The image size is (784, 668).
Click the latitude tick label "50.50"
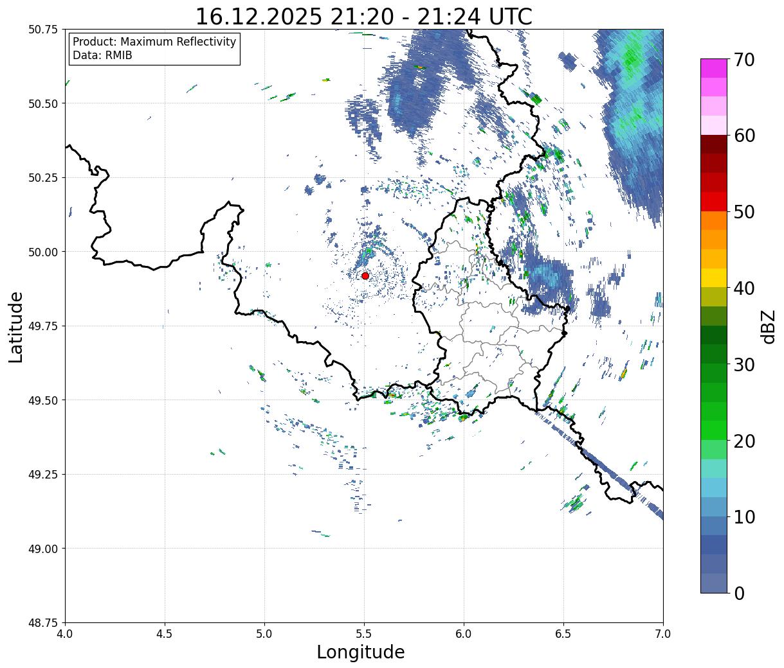click(43, 103)
